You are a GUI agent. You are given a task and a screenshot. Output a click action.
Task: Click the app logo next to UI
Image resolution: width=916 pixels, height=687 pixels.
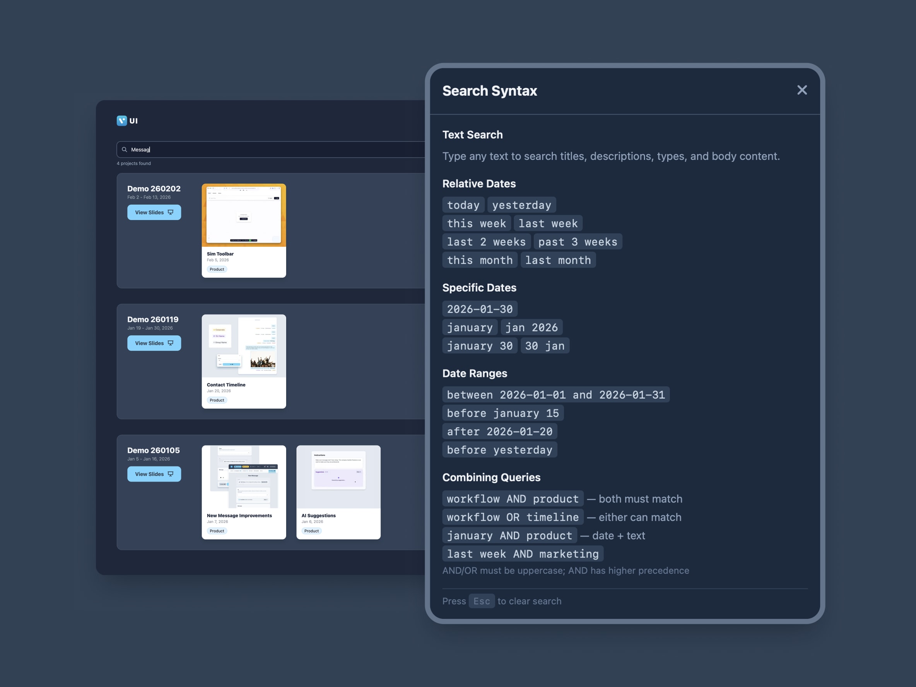[x=122, y=121]
